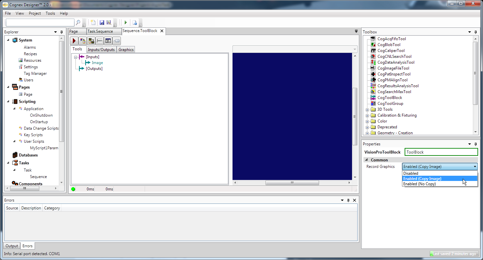
Task: Click the green Run project icon
Action: click(126, 23)
